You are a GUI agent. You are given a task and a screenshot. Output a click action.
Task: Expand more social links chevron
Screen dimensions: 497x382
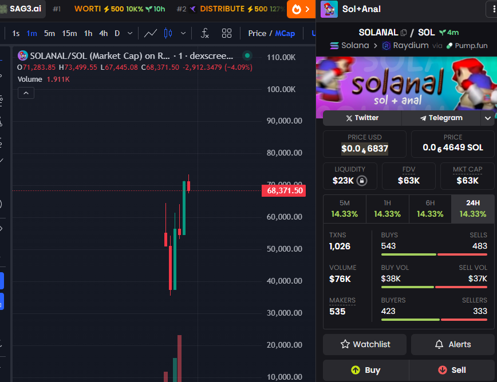[x=487, y=118]
